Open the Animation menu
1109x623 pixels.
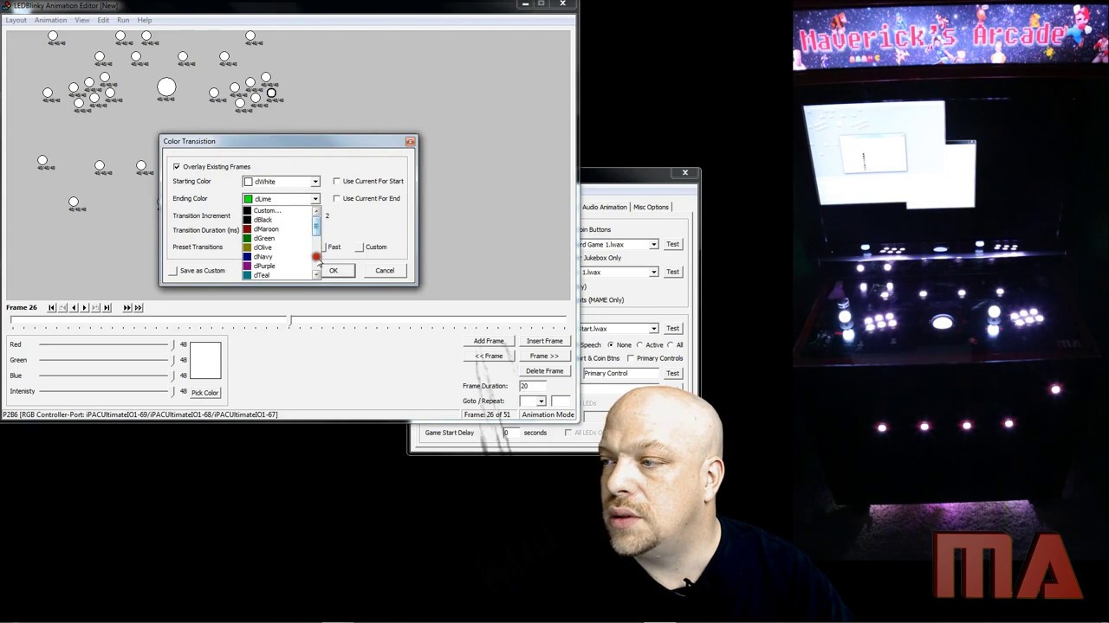(50, 20)
